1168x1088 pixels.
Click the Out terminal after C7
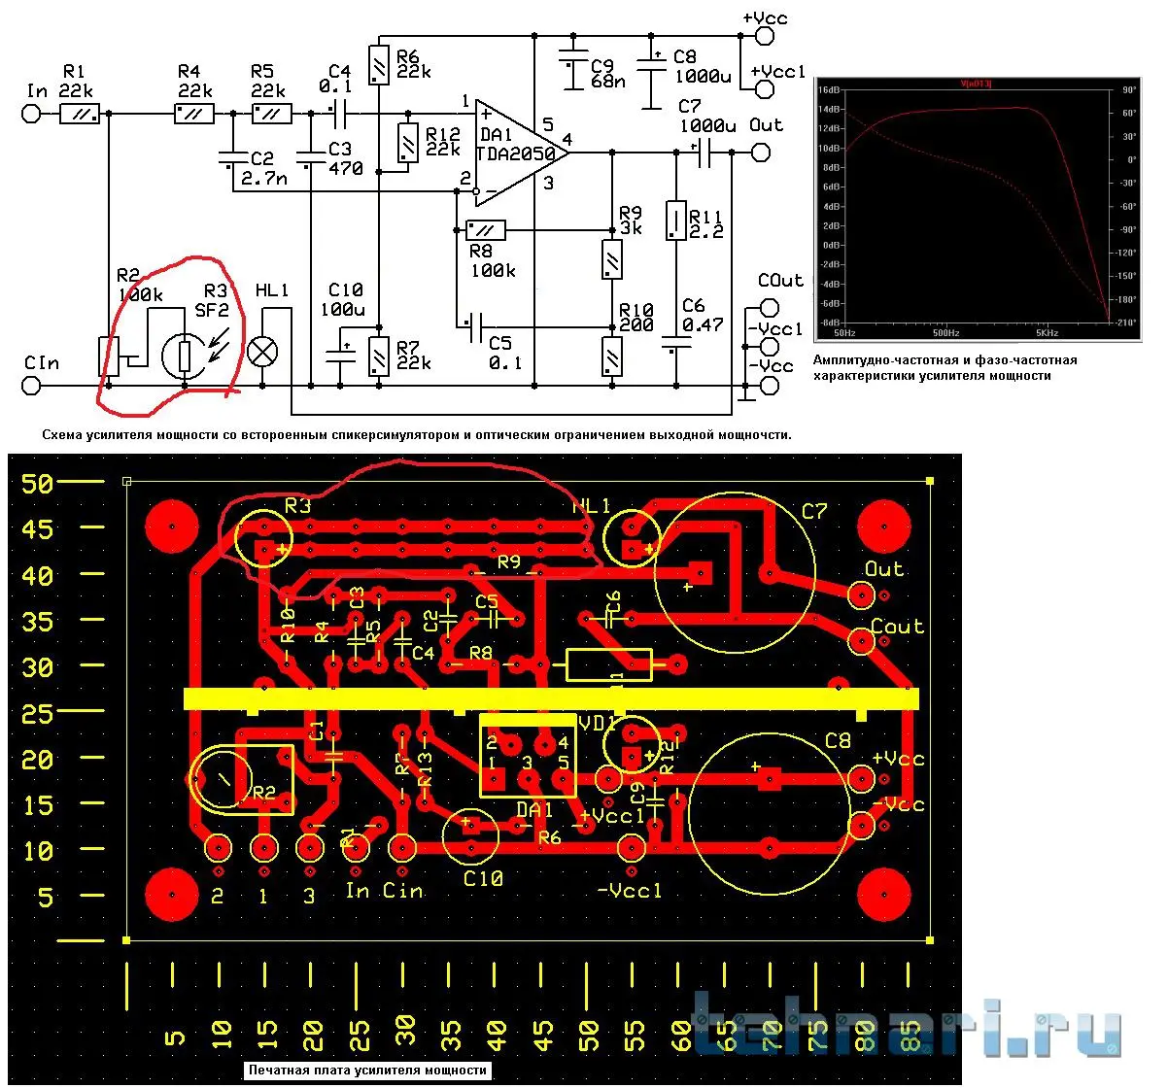[x=761, y=153]
